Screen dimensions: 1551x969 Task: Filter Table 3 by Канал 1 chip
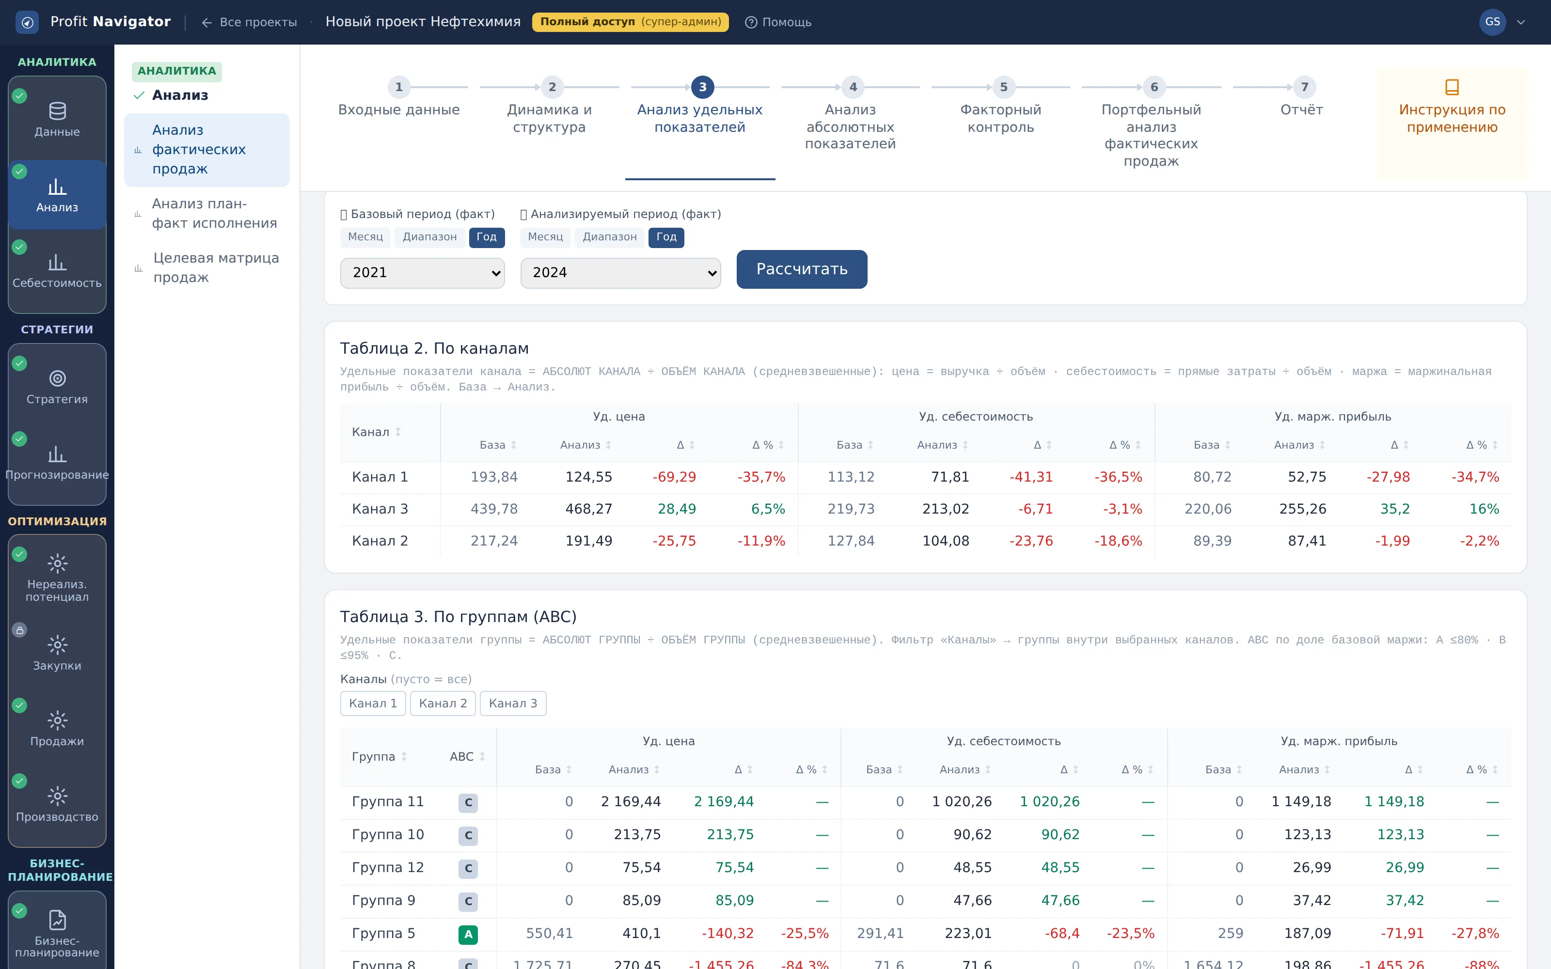tap(373, 703)
